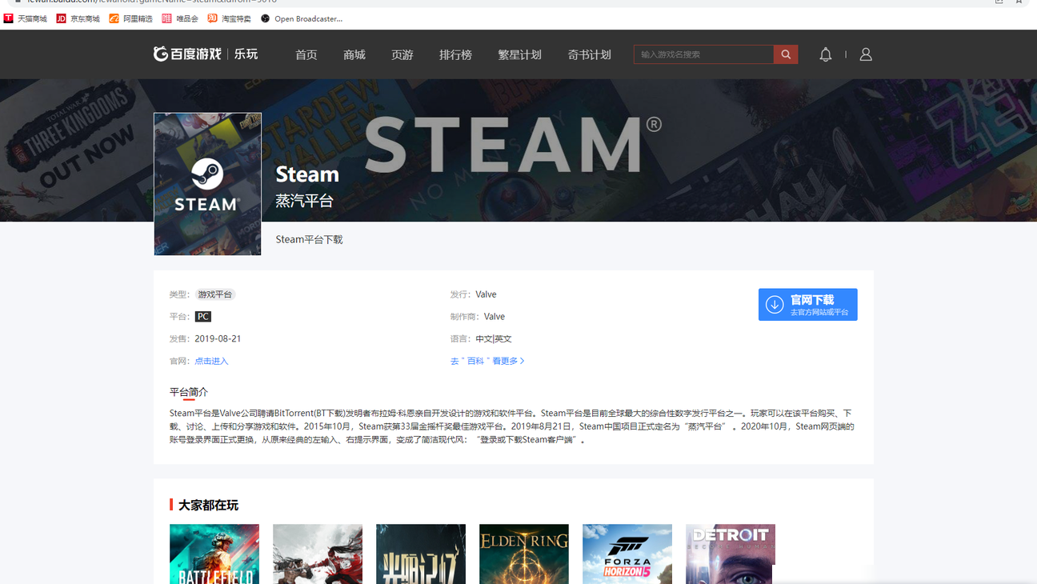Click the 蒸汽平台 subtitle
The image size is (1037, 584).
click(x=304, y=201)
